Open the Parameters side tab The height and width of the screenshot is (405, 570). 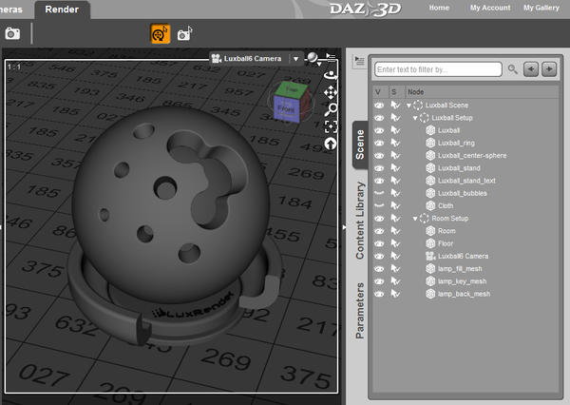360,310
